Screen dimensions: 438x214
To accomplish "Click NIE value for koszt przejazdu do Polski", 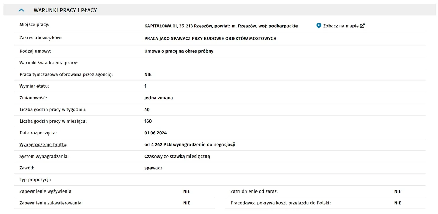I will click(398, 203).
